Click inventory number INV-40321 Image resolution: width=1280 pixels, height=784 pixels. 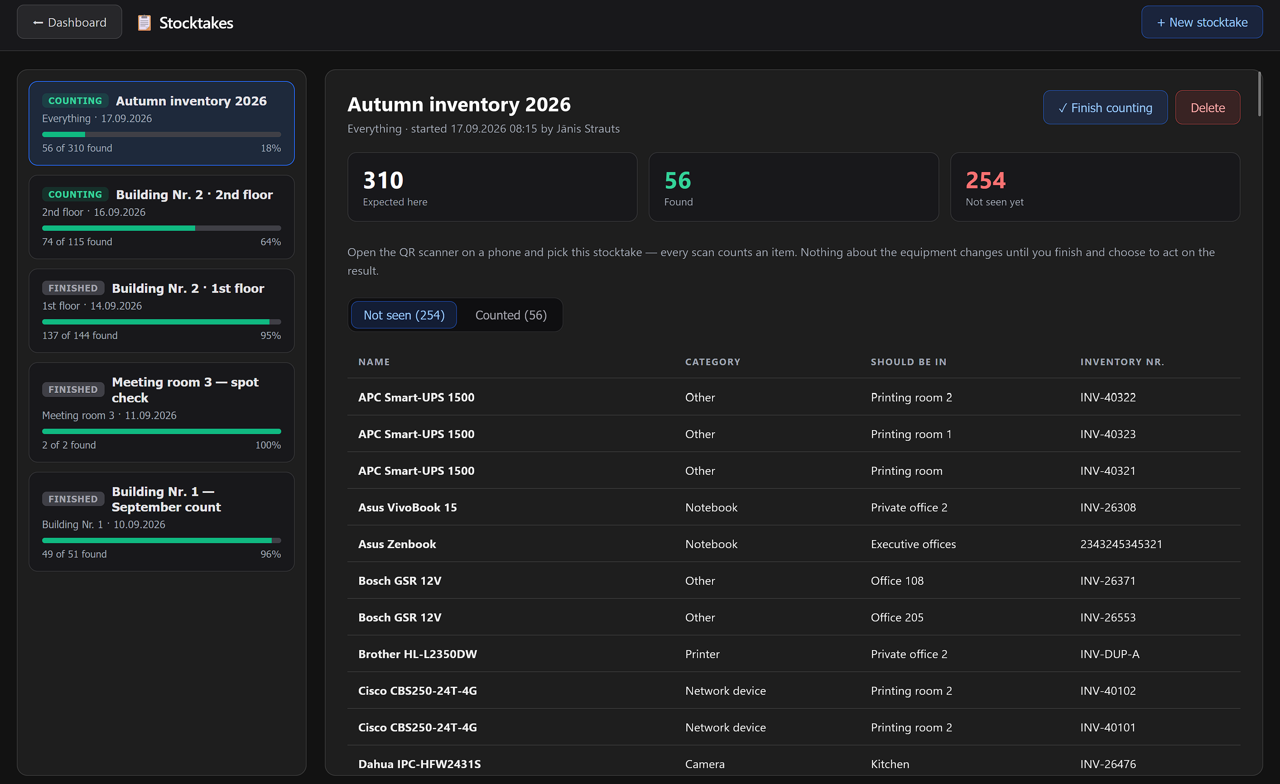[1107, 471]
